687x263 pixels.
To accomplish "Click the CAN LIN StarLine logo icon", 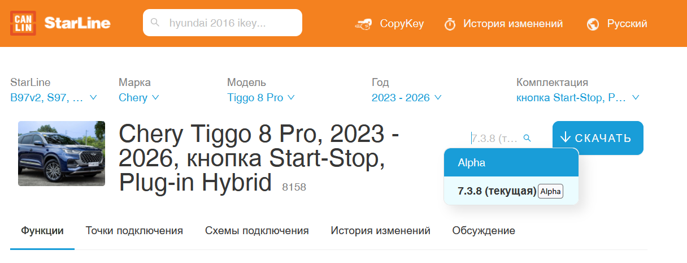I will [x=23, y=23].
